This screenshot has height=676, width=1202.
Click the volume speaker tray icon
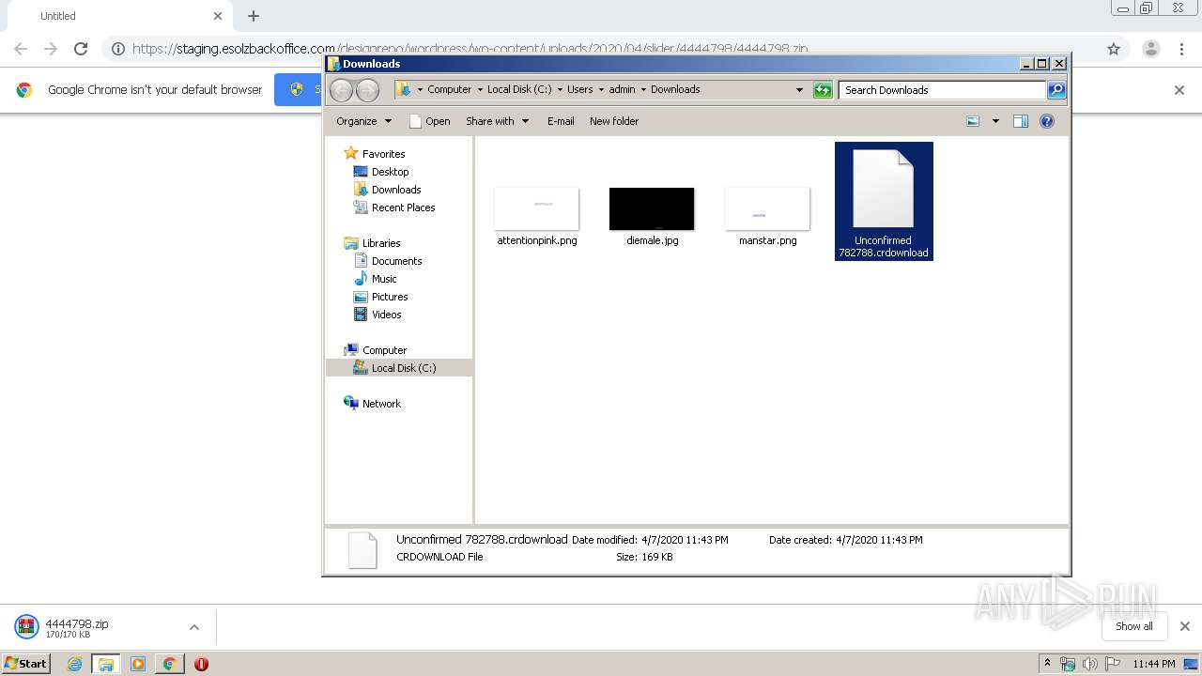[x=1089, y=664]
